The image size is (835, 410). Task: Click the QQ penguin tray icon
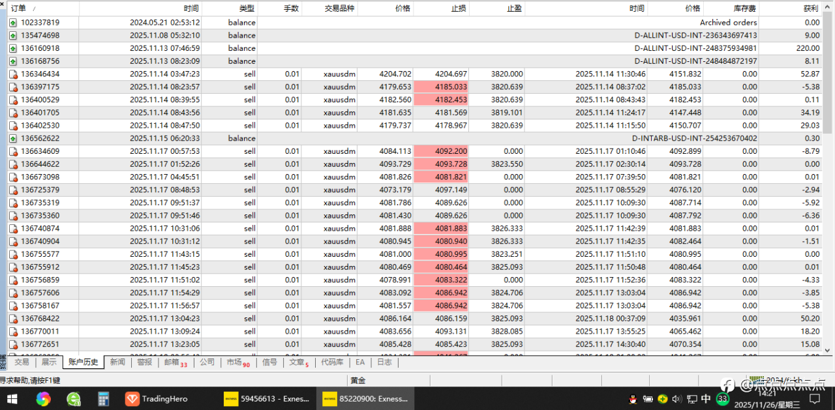pyautogui.click(x=632, y=399)
